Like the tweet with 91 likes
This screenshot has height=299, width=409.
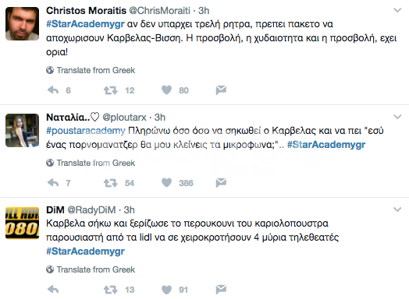166,290
